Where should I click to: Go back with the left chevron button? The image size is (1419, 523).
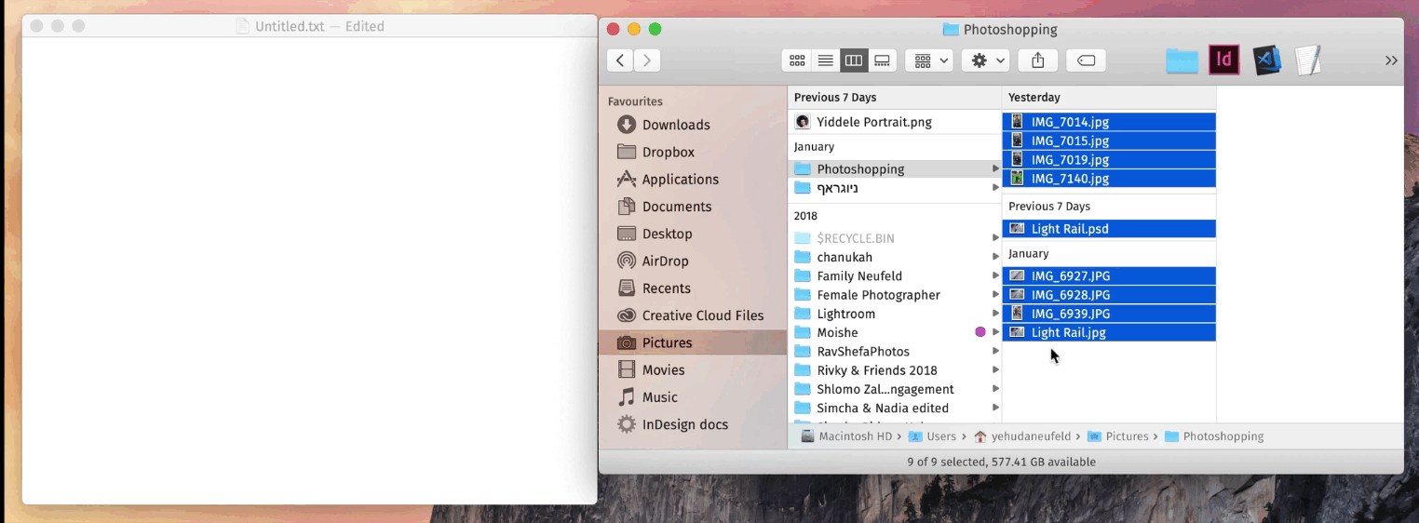(620, 60)
